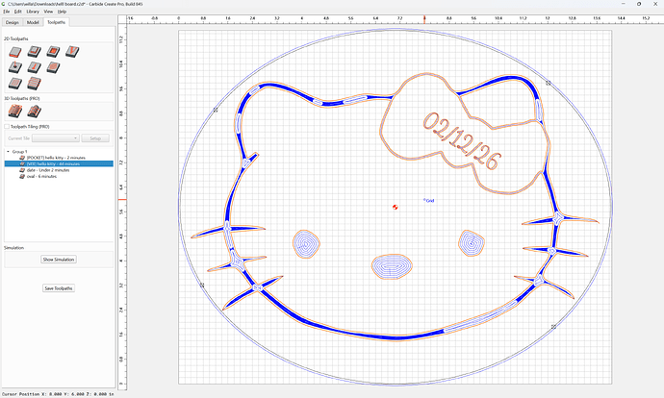Select the Pocket toolpath icon
The width and height of the screenshot is (664, 398).
35,52
